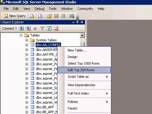Click the Save disk icon

tap(56, 16)
